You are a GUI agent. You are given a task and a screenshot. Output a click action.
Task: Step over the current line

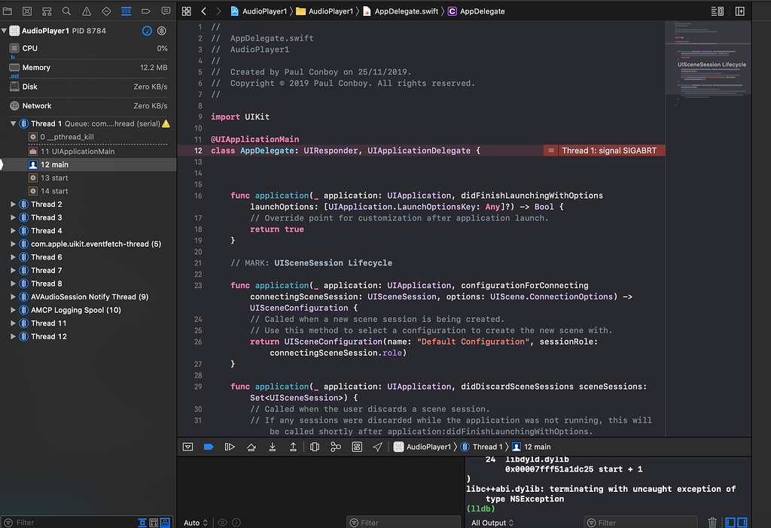pyautogui.click(x=251, y=447)
